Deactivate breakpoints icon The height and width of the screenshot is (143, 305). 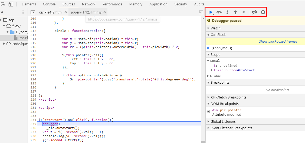tap(255, 12)
